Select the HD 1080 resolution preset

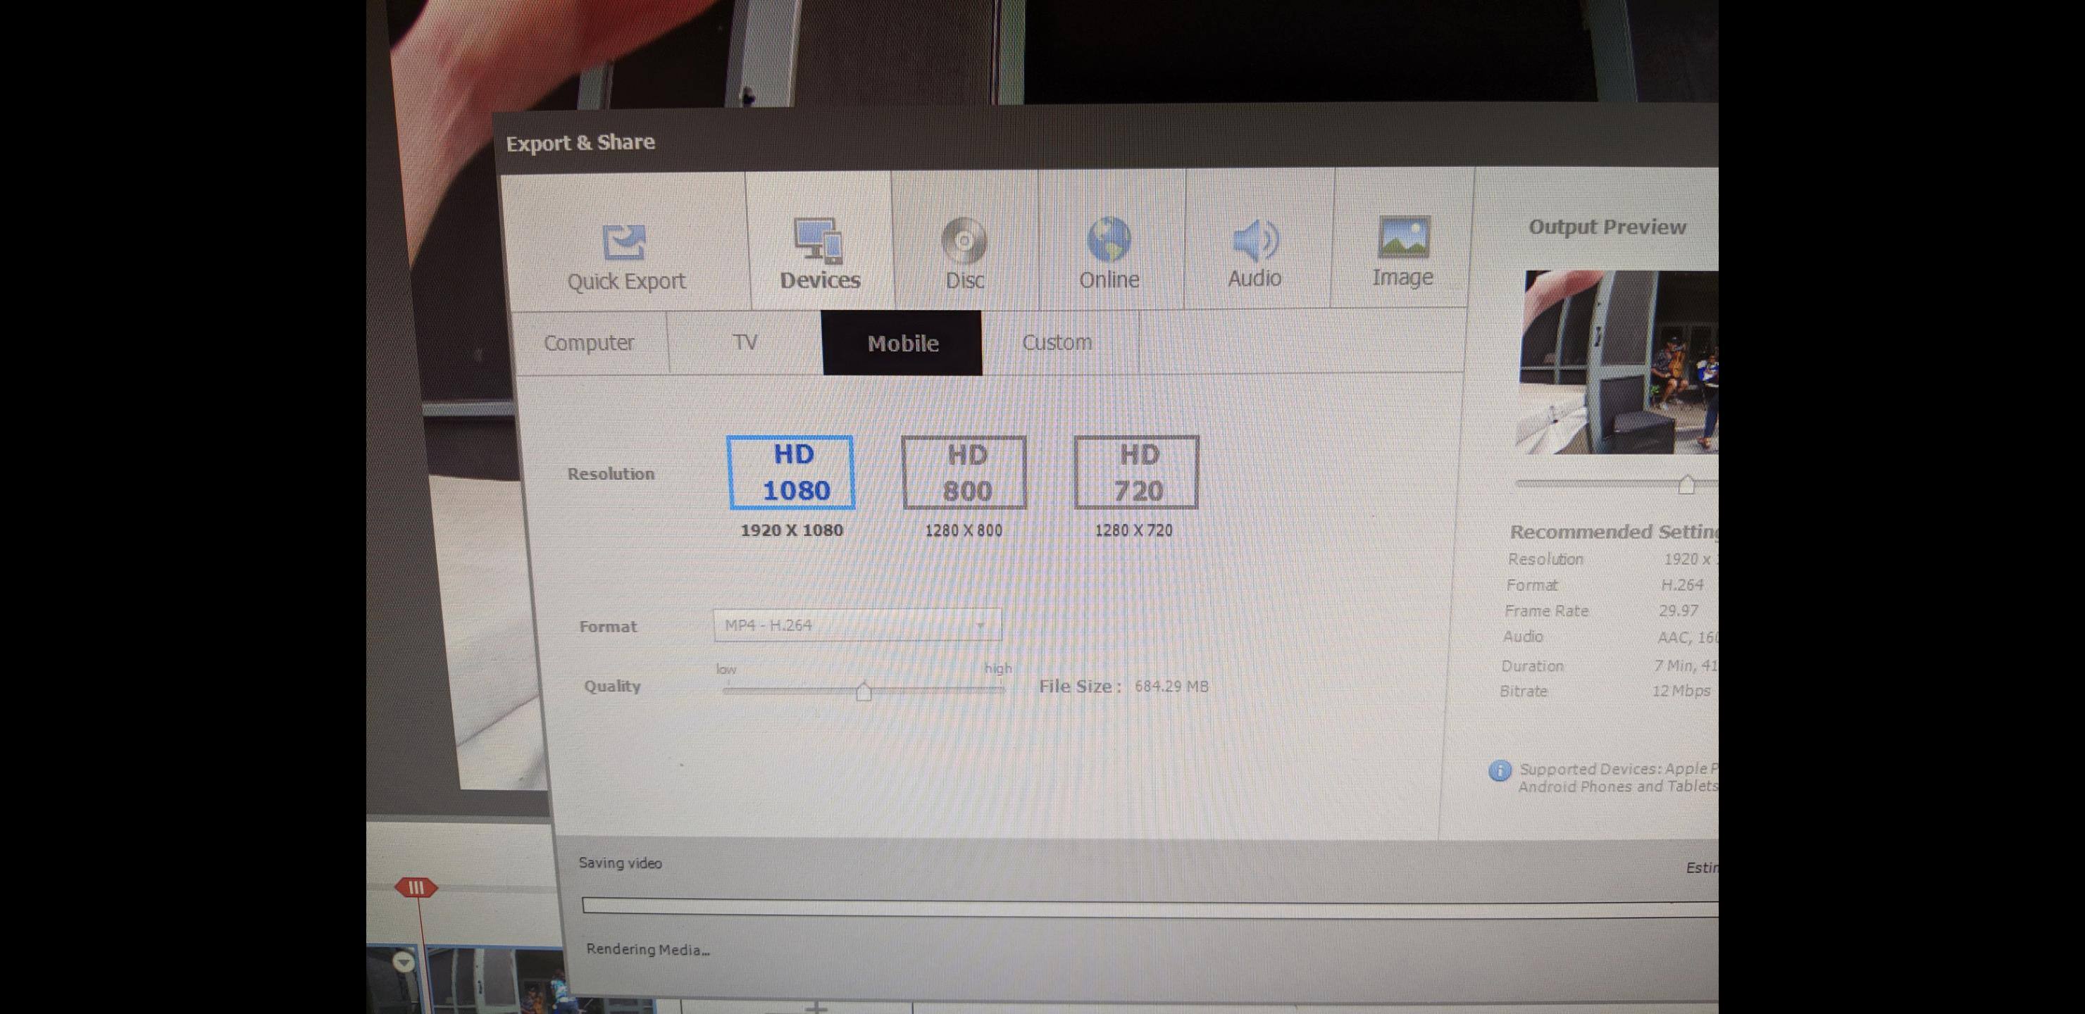pyautogui.click(x=792, y=472)
